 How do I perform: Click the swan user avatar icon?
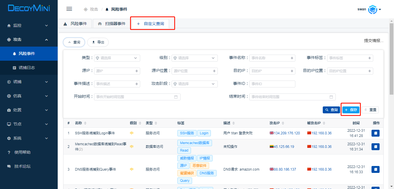tap(373, 9)
